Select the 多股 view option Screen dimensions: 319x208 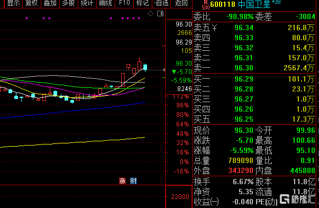coord(69,3)
